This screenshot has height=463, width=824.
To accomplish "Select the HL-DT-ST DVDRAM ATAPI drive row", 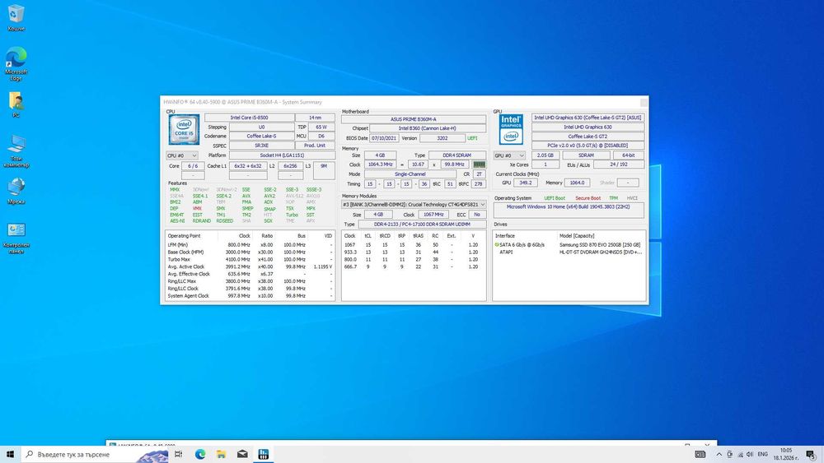I will click(569, 252).
